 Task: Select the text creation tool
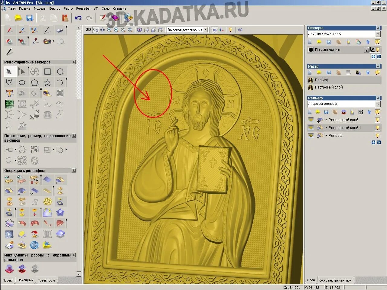point(9,93)
